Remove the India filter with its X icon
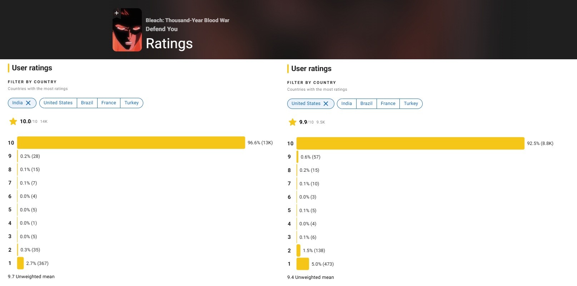The height and width of the screenshot is (286, 577). 28,103
